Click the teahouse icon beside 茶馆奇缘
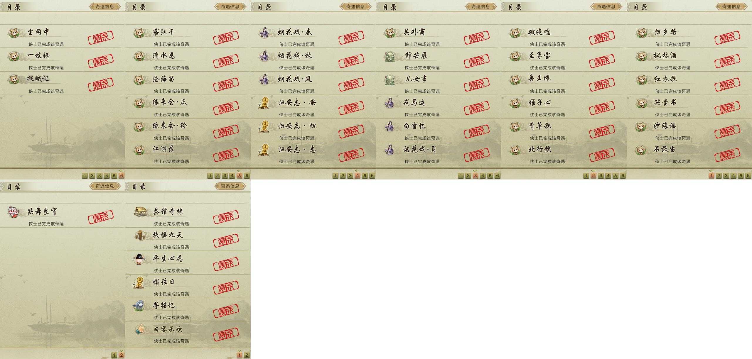Viewport: 752px width, 359px height. (x=140, y=211)
